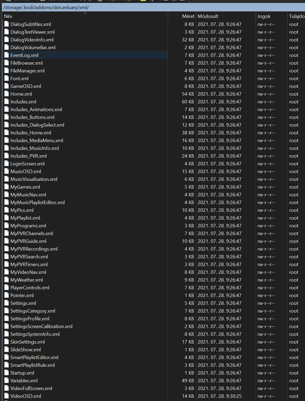
Task: Click the icon left of MyPVRTimers.xml
Action: (x=7, y=264)
